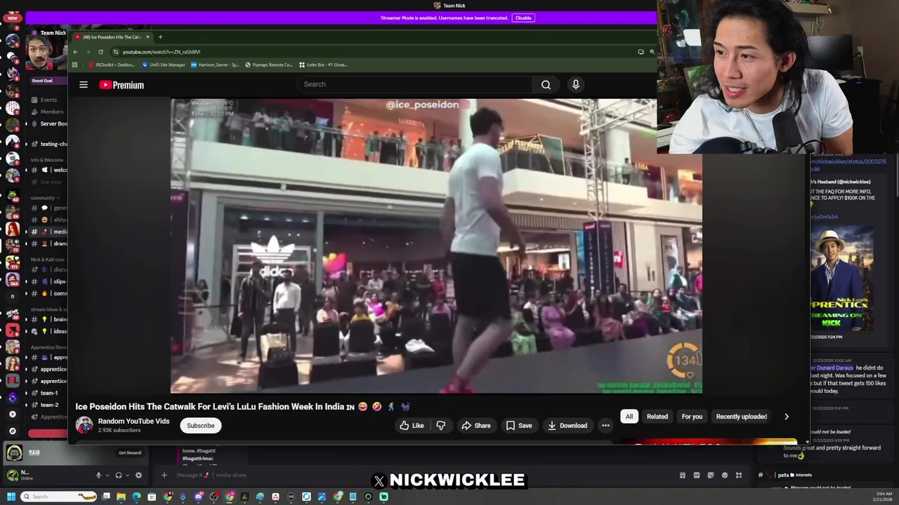The height and width of the screenshot is (505, 899).
Task: Open microphone input options arrow
Action: [107, 475]
